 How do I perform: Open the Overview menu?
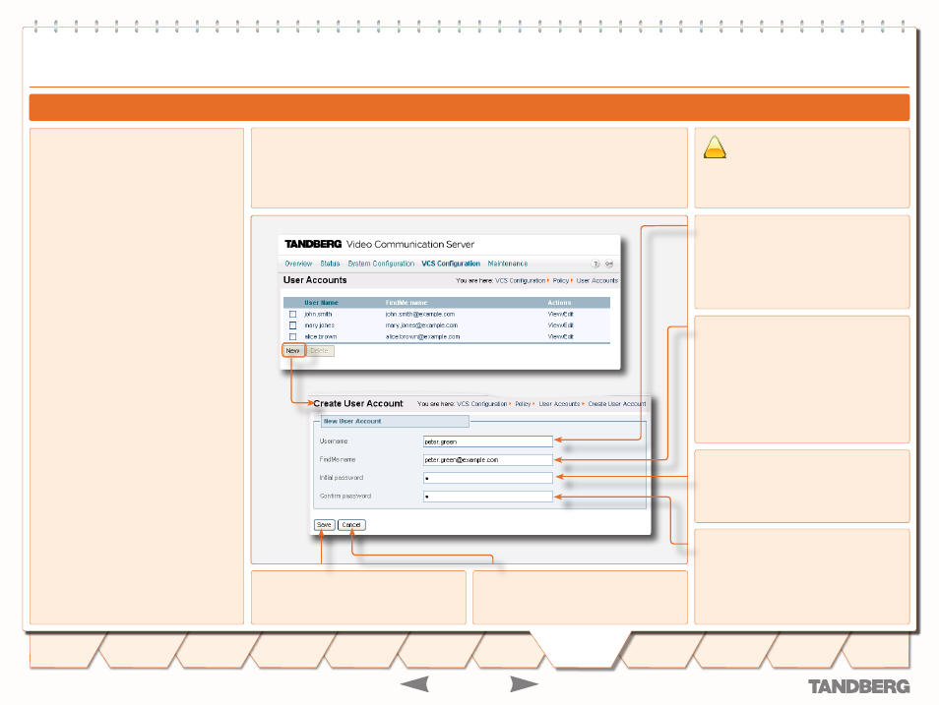[x=298, y=264]
